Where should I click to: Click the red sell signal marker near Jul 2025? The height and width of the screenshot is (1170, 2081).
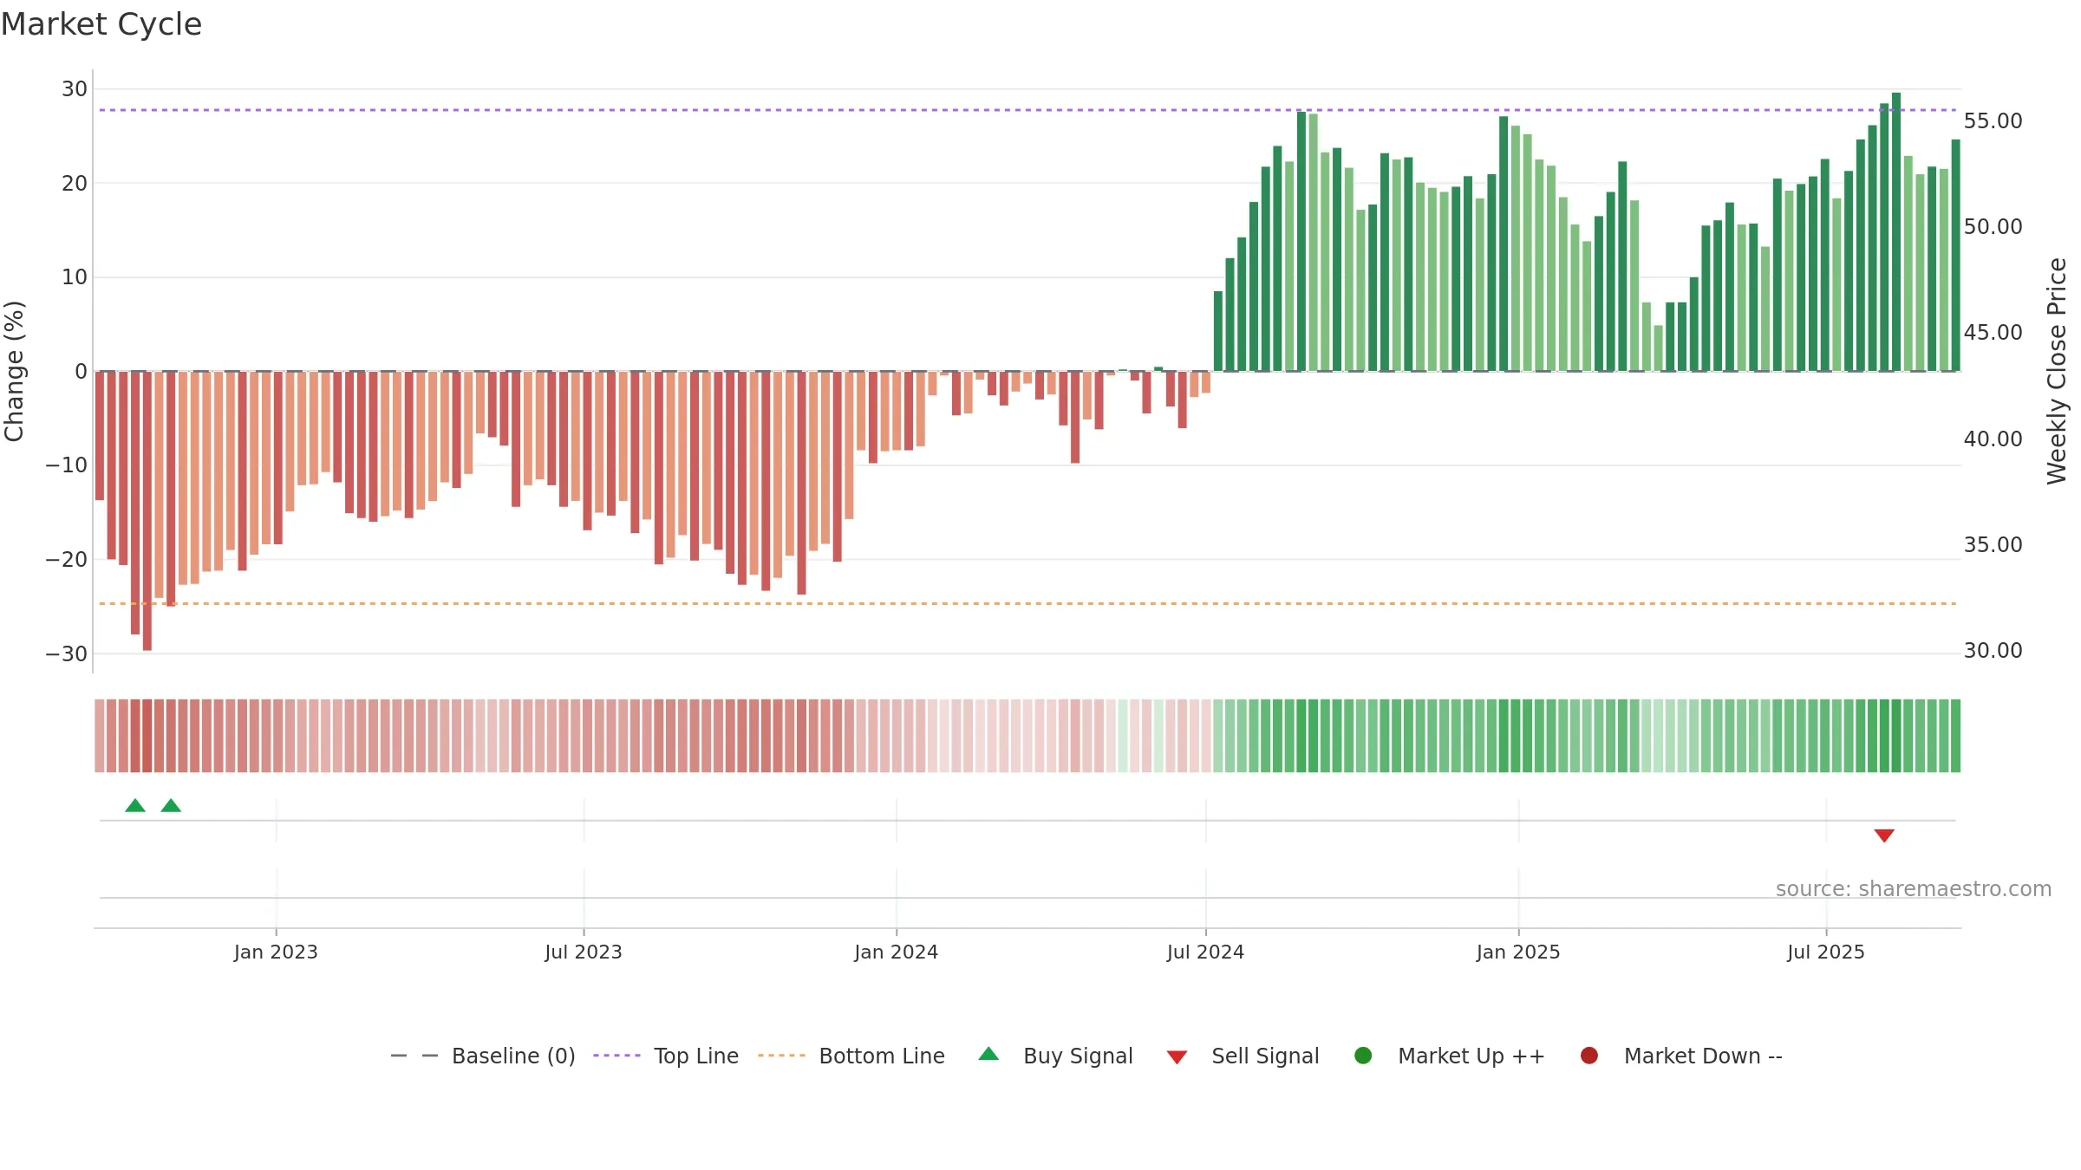[1884, 835]
